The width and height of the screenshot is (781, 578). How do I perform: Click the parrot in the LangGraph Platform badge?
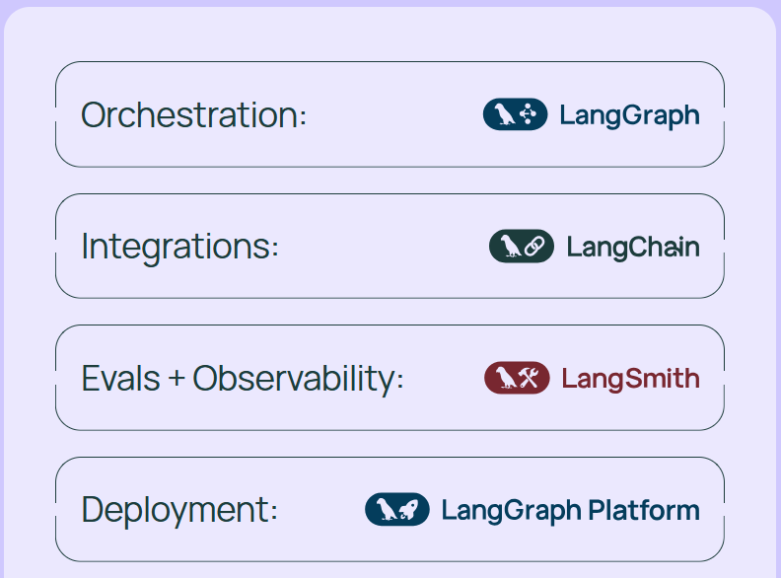[387, 509]
